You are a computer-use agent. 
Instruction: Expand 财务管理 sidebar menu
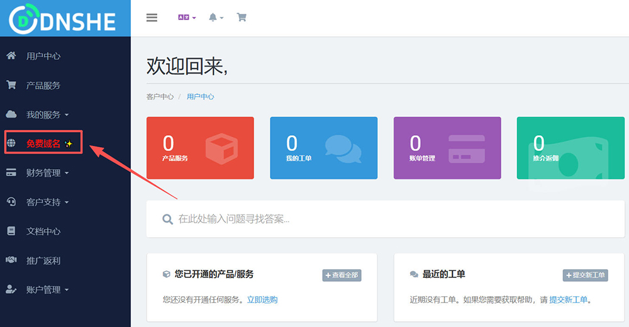[x=47, y=172]
